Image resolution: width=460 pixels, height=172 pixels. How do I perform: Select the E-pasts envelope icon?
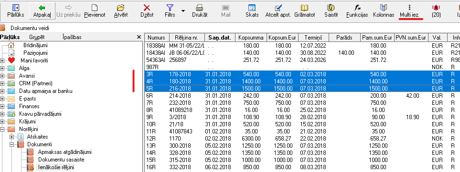click(11, 99)
